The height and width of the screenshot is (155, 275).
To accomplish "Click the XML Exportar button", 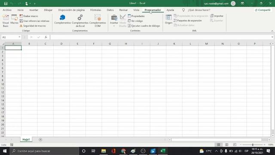I will click(217, 21).
